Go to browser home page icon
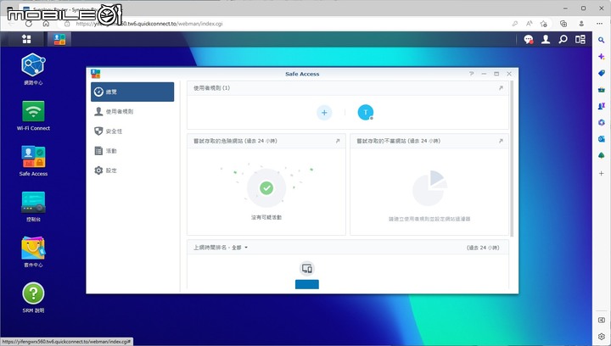This screenshot has width=611, height=346. point(46,24)
